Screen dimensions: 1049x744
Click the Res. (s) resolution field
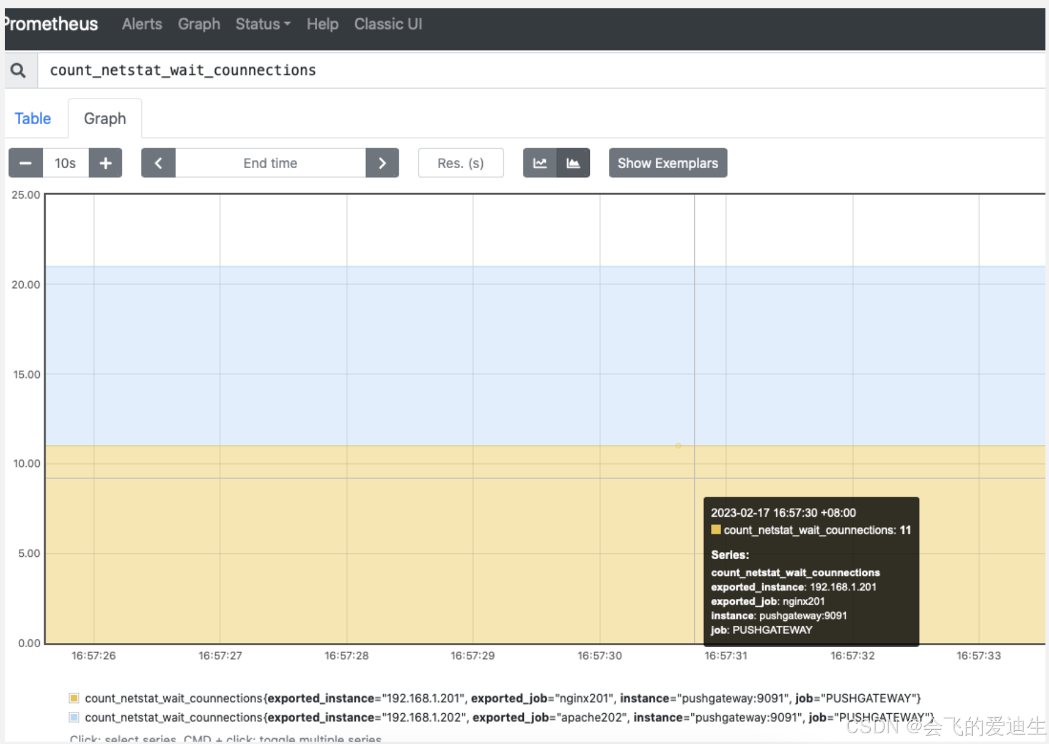pos(461,163)
